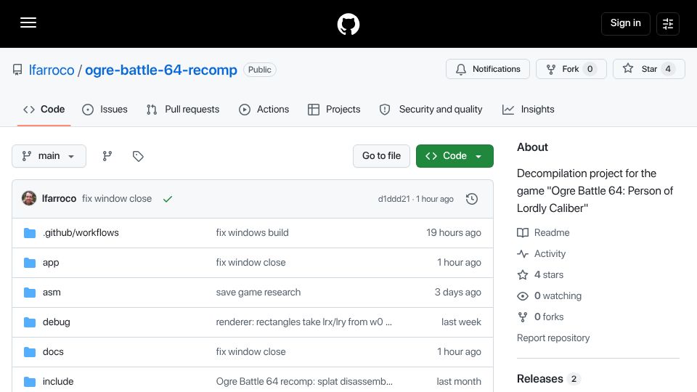Click the fork count 0 badge
697x392 pixels.
pos(590,69)
